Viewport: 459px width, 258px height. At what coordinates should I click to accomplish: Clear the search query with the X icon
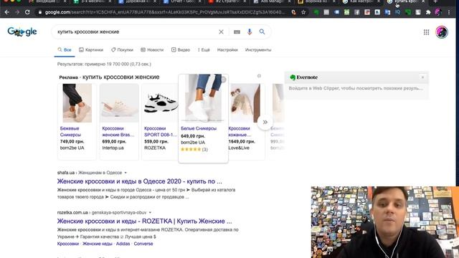pyautogui.click(x=221, y=32)
